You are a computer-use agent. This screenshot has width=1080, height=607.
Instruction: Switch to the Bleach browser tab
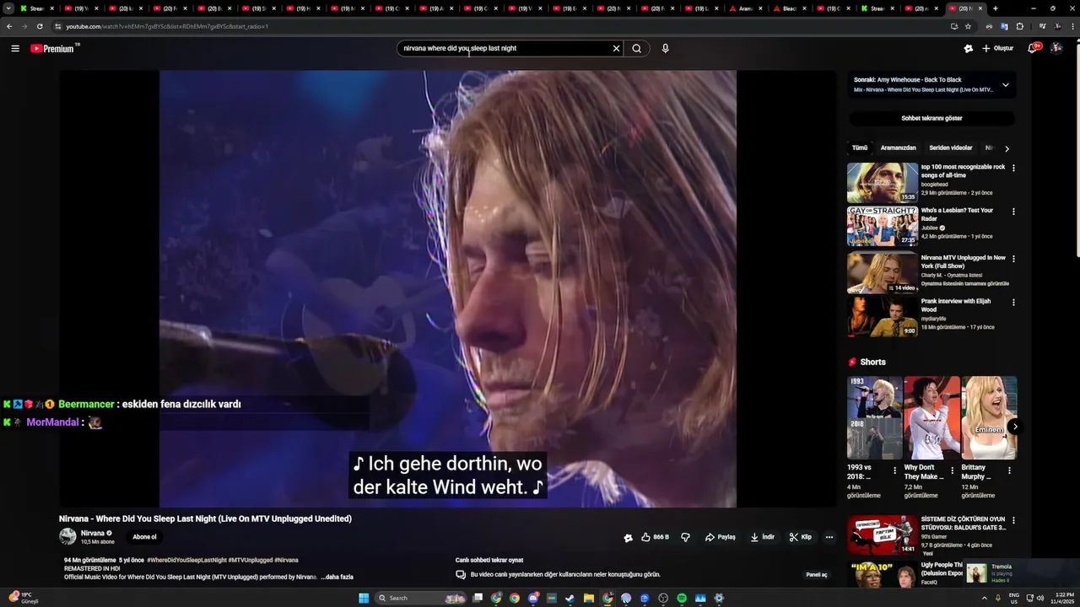(x=790, y=8)
